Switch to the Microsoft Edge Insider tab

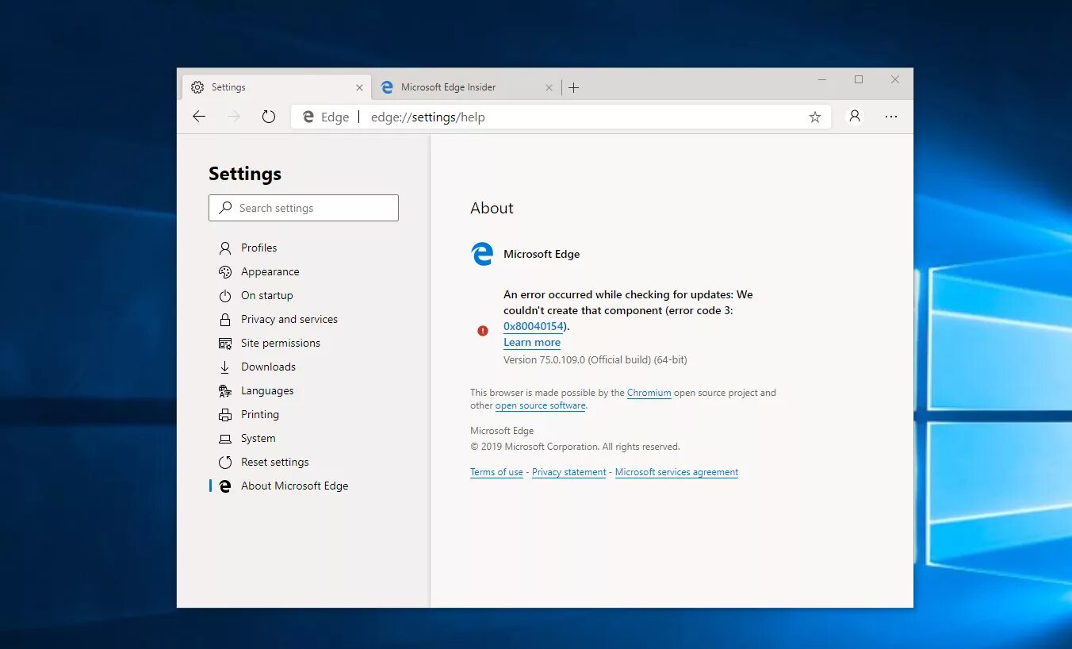pos(466,87)
